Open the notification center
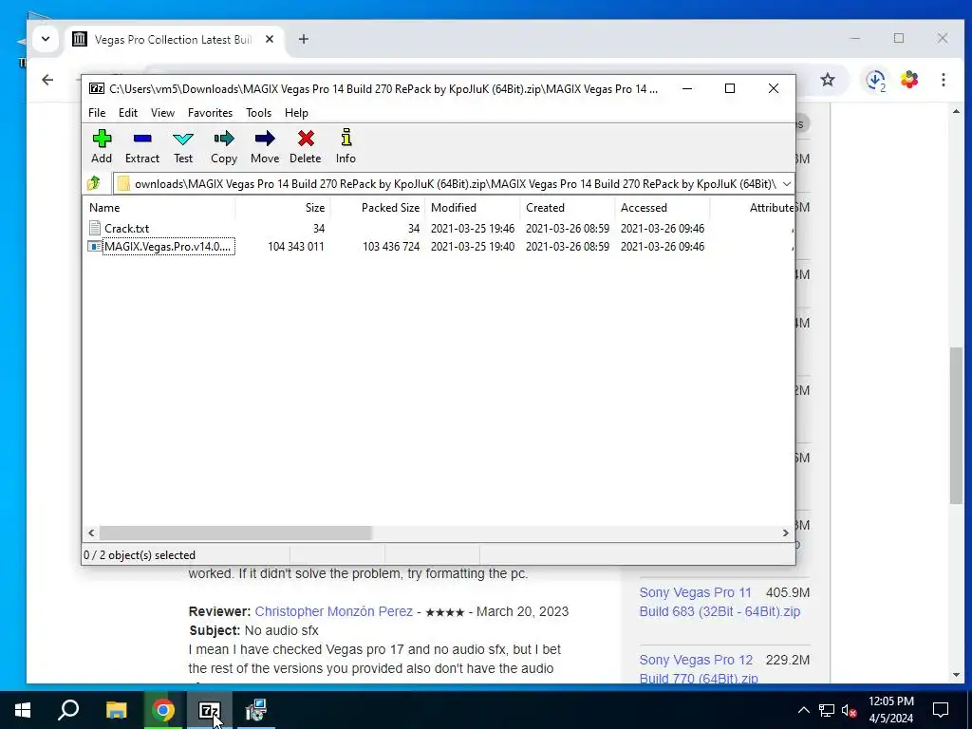This screenshot has height=729, width=972. coord(941,710)
